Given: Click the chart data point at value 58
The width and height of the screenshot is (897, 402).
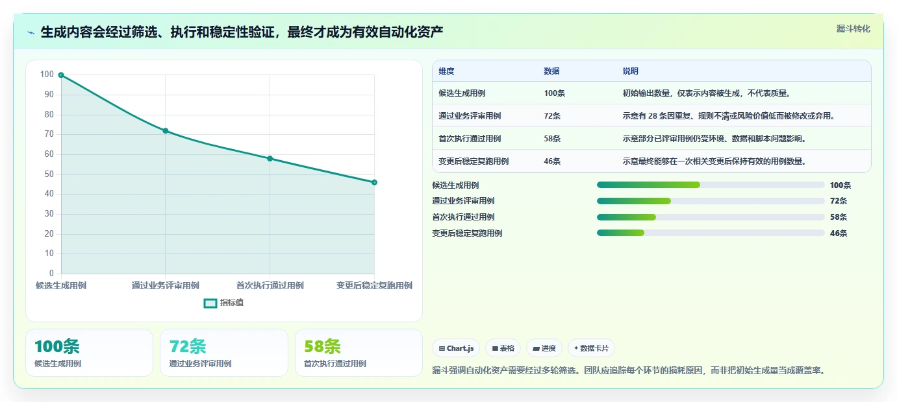Looking at the screenshot, I should pos(270,159).
